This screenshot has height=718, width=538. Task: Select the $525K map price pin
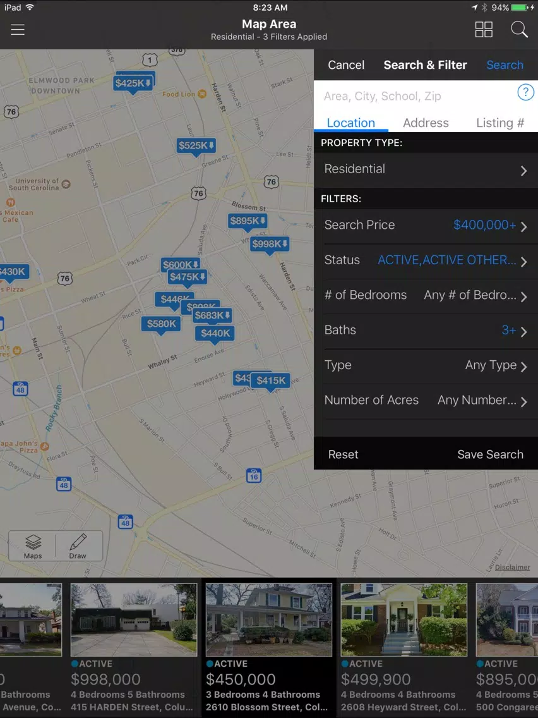pos(196,145)
